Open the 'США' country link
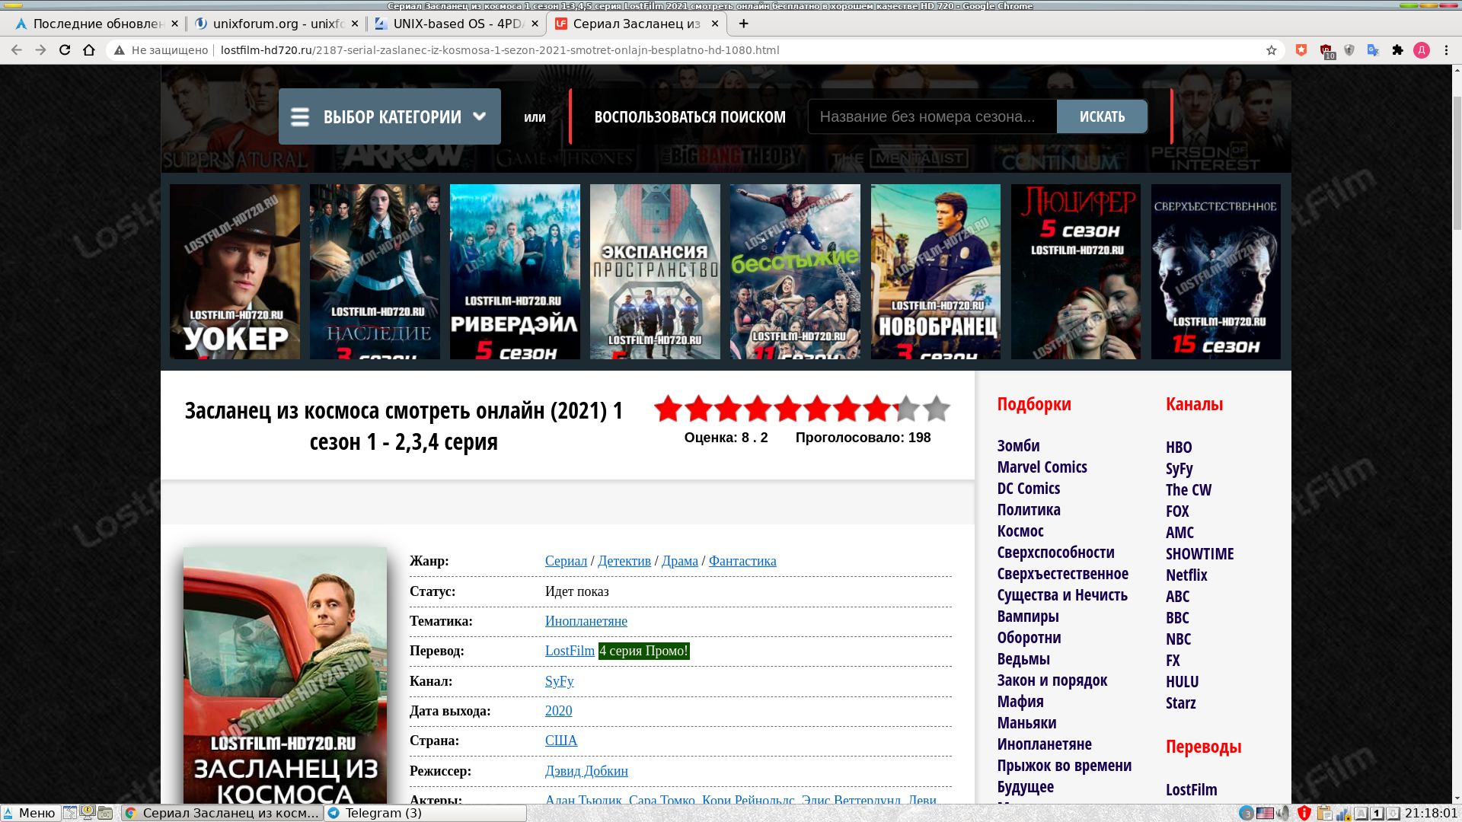This screenshot has height=822, width=1462. pos(561,741)
